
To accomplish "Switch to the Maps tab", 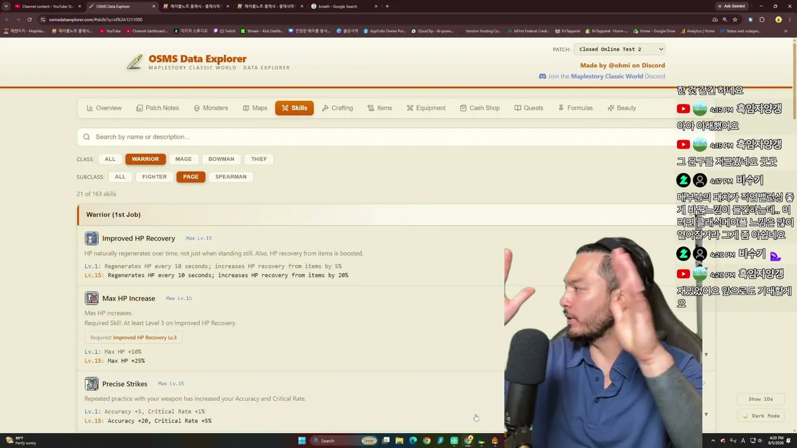I will (x=255, y=108).
